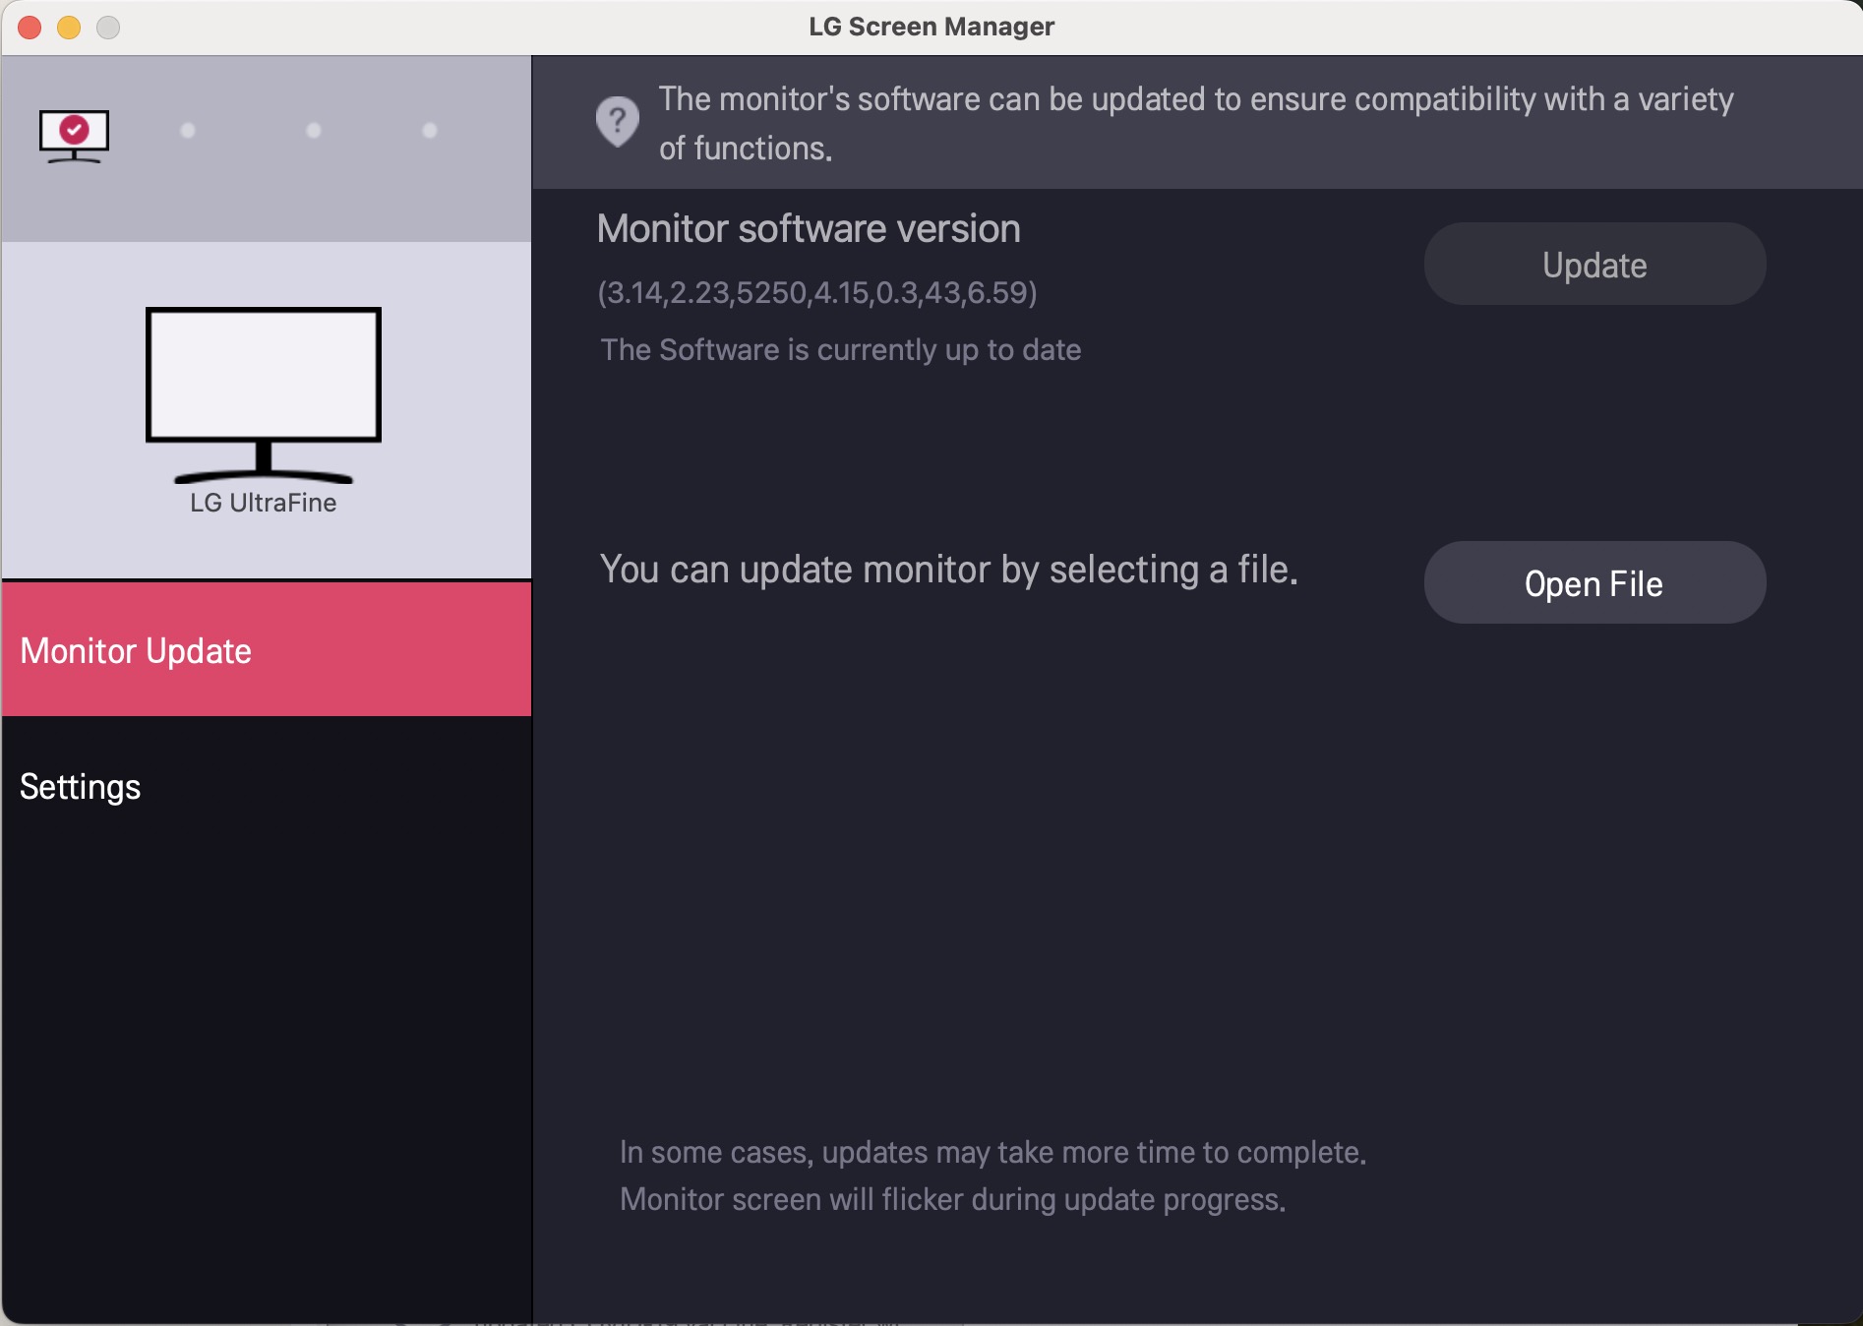Click the 'LG UltraFine' label
This screenshot has width=1863, height=1326.
tap(264, 503)
